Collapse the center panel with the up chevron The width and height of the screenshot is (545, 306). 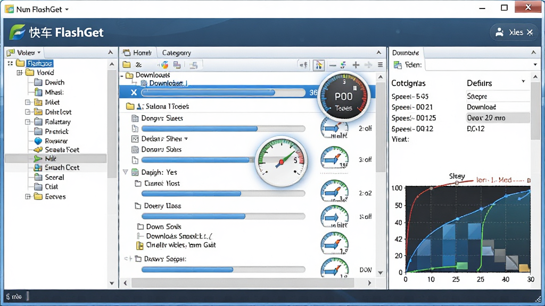[x=379, y=53]
